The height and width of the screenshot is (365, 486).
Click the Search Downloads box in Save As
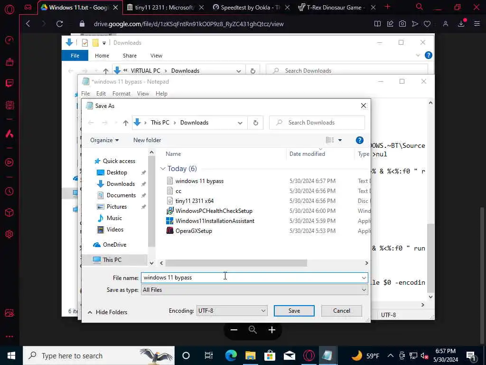[317, 123]
